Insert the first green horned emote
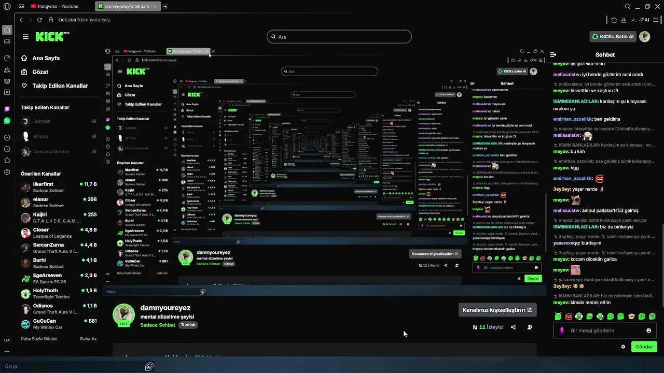Screen dimensions: 664x373 tap(558, 316)
